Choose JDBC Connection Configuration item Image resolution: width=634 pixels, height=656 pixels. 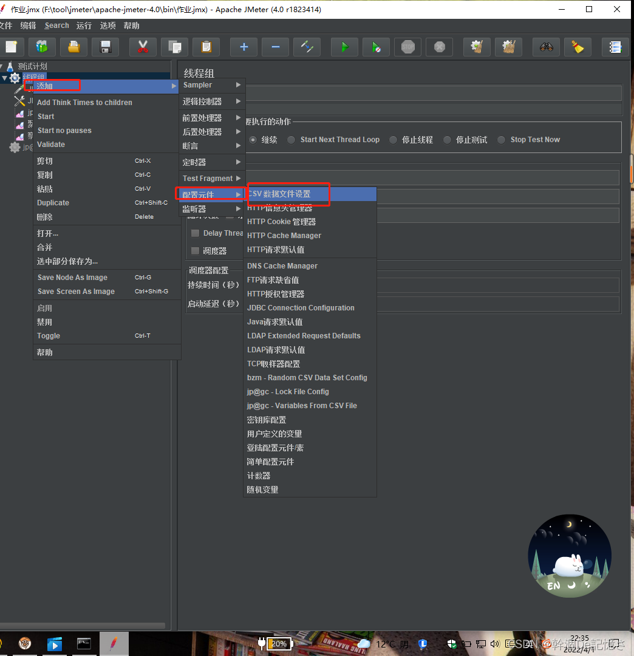310,308
